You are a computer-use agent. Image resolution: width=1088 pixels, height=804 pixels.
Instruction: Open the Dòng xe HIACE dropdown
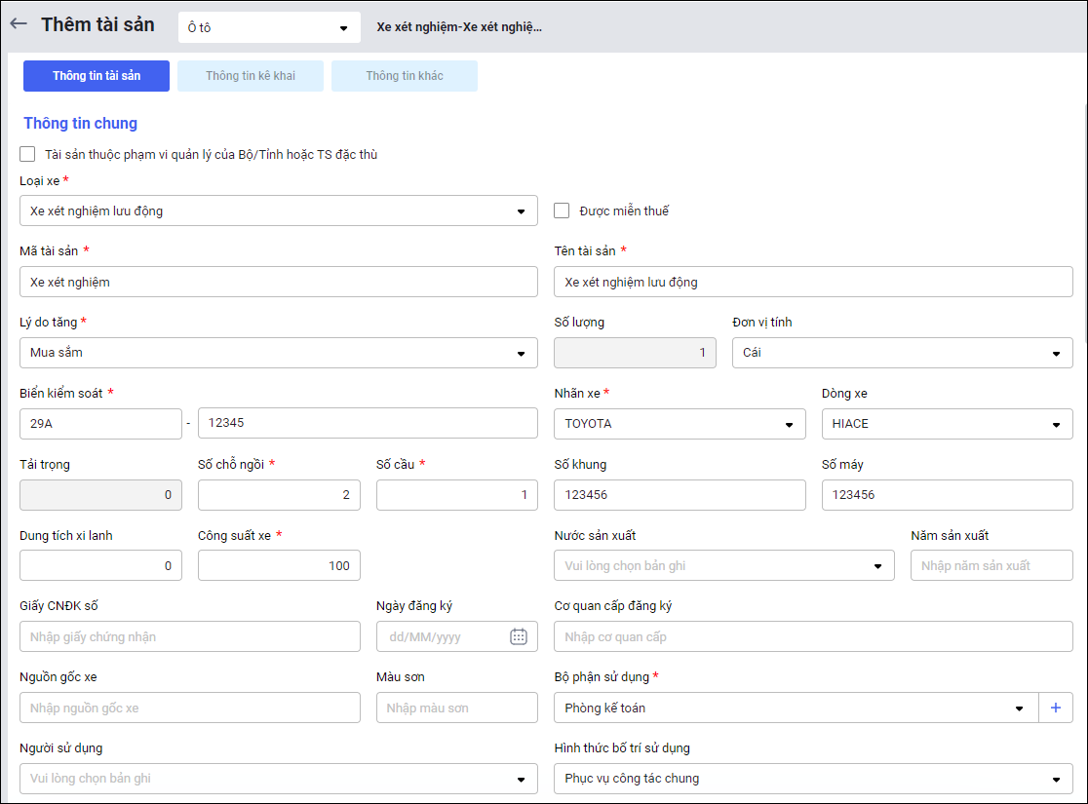pyautogui.click(x=947, y=424)
